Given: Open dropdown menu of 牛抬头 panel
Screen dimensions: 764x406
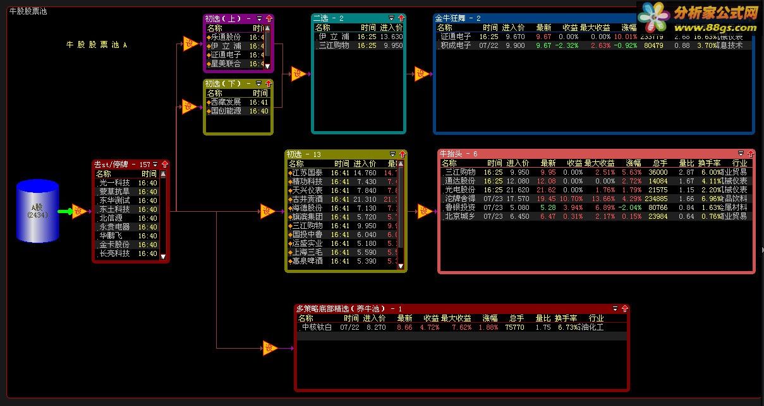Looking at the screenshot, I should [x=741, y=153].
